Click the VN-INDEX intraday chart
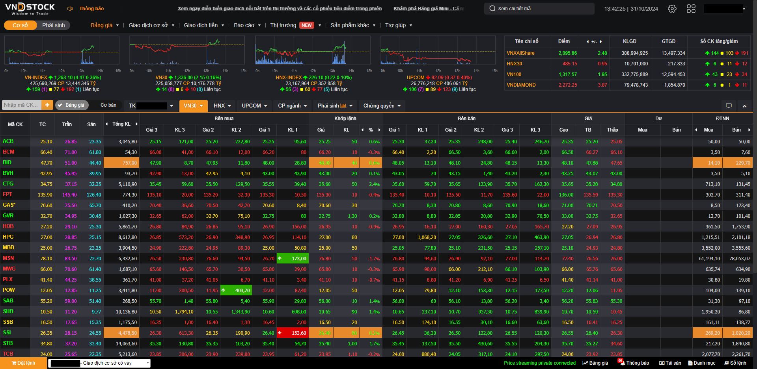 click(x=62, y=50)
